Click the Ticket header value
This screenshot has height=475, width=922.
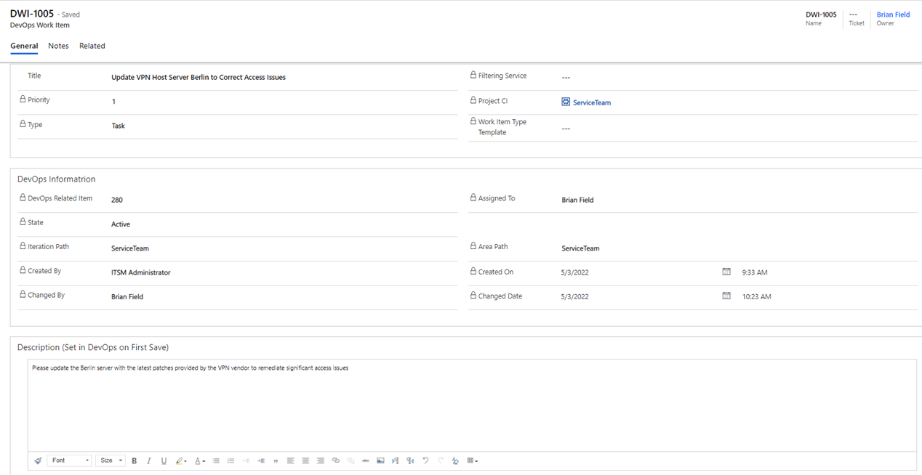(854, 15)
